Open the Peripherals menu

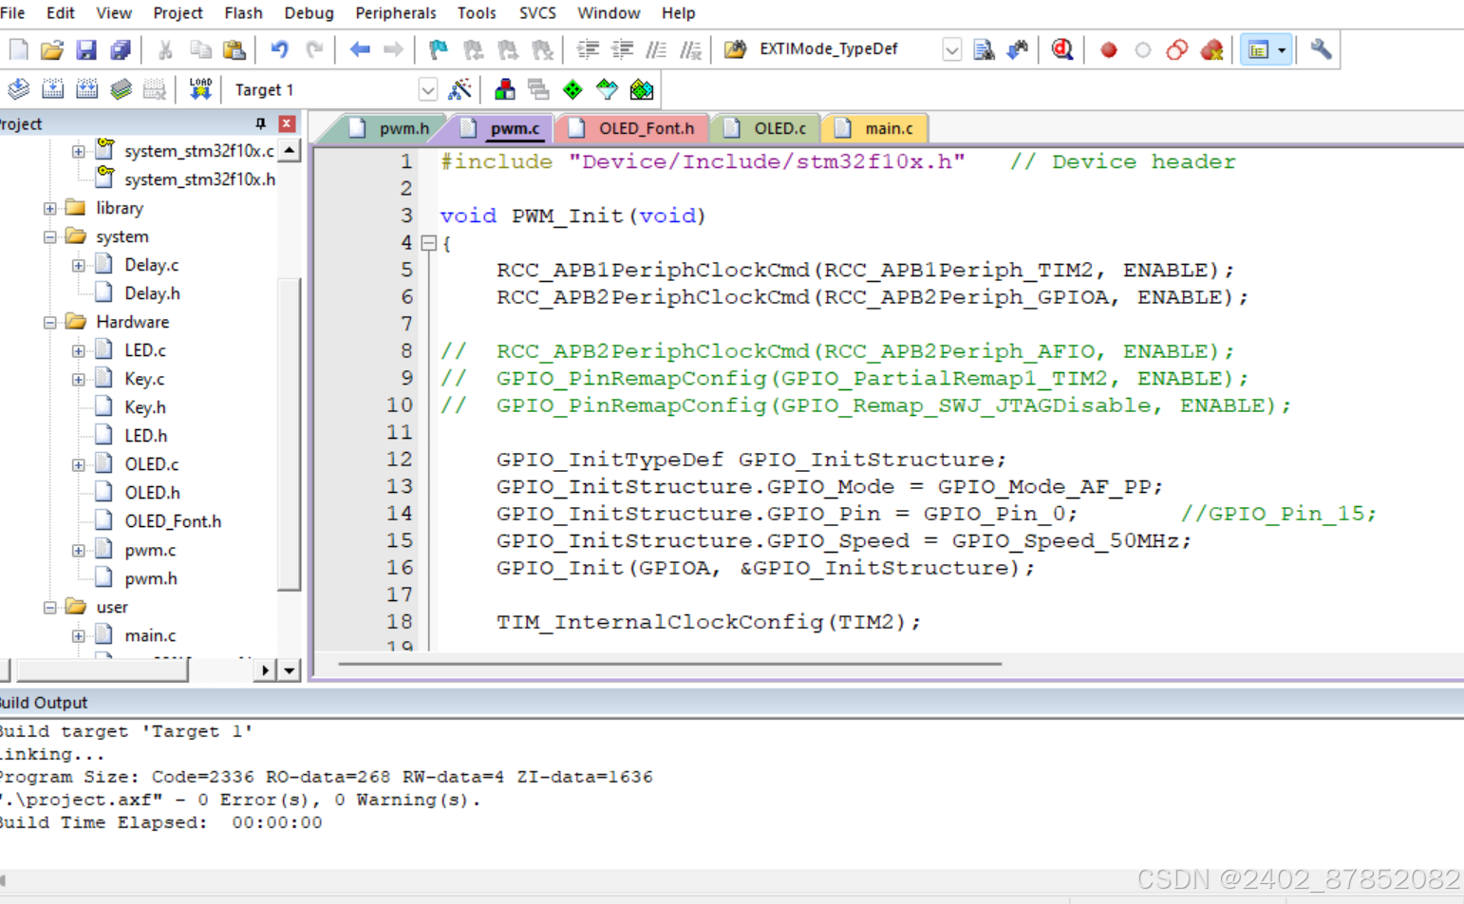point(396,12)
